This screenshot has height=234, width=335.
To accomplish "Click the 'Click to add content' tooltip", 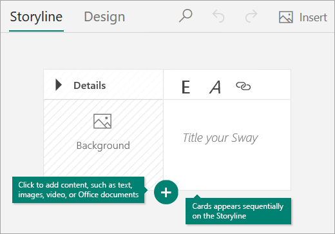I will tap(79, 190).
